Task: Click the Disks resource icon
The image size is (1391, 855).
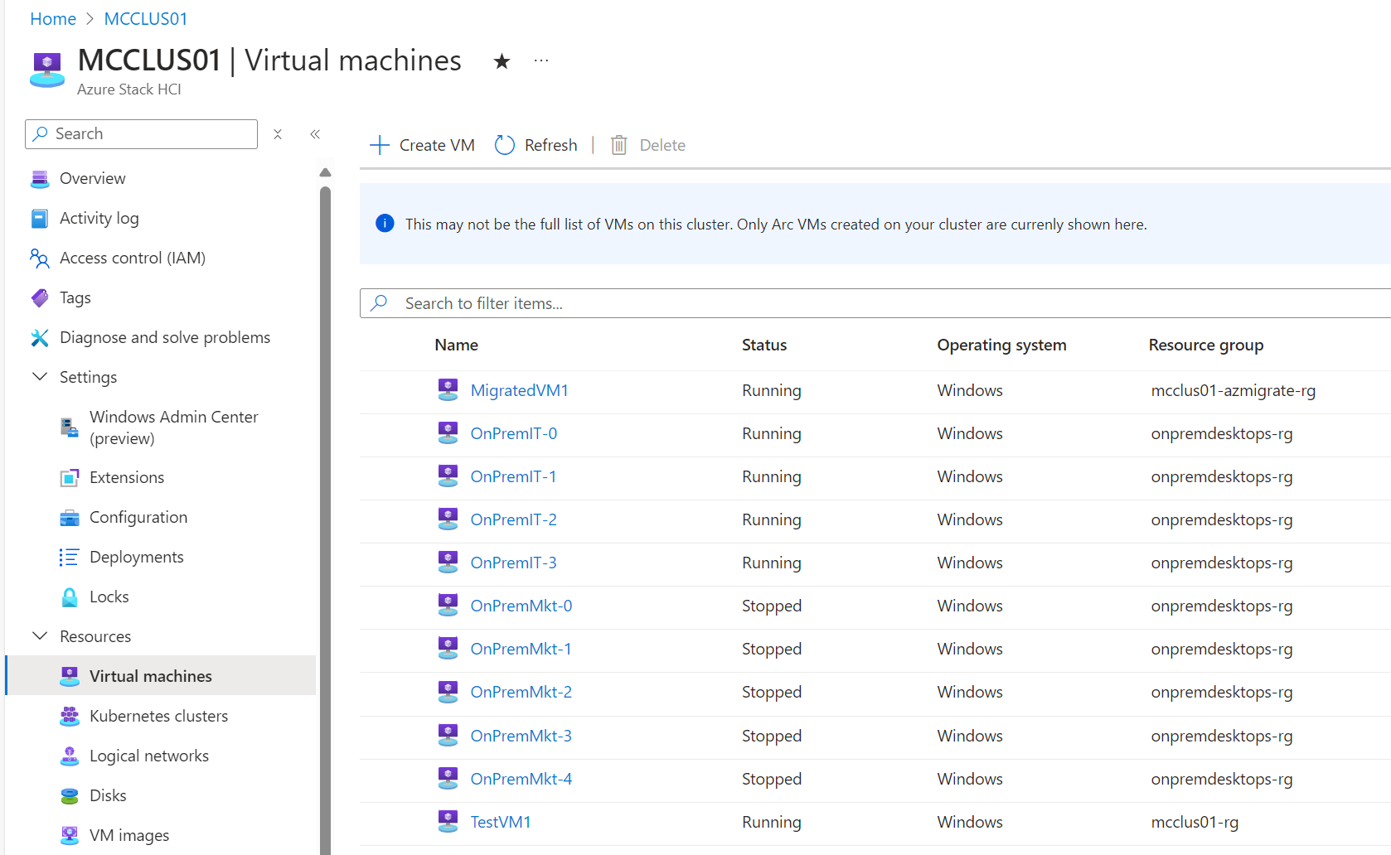Action: pyautogui.click(x=68, y=795)
